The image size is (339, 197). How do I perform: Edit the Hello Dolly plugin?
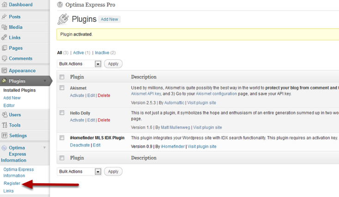tap(91, 120)
